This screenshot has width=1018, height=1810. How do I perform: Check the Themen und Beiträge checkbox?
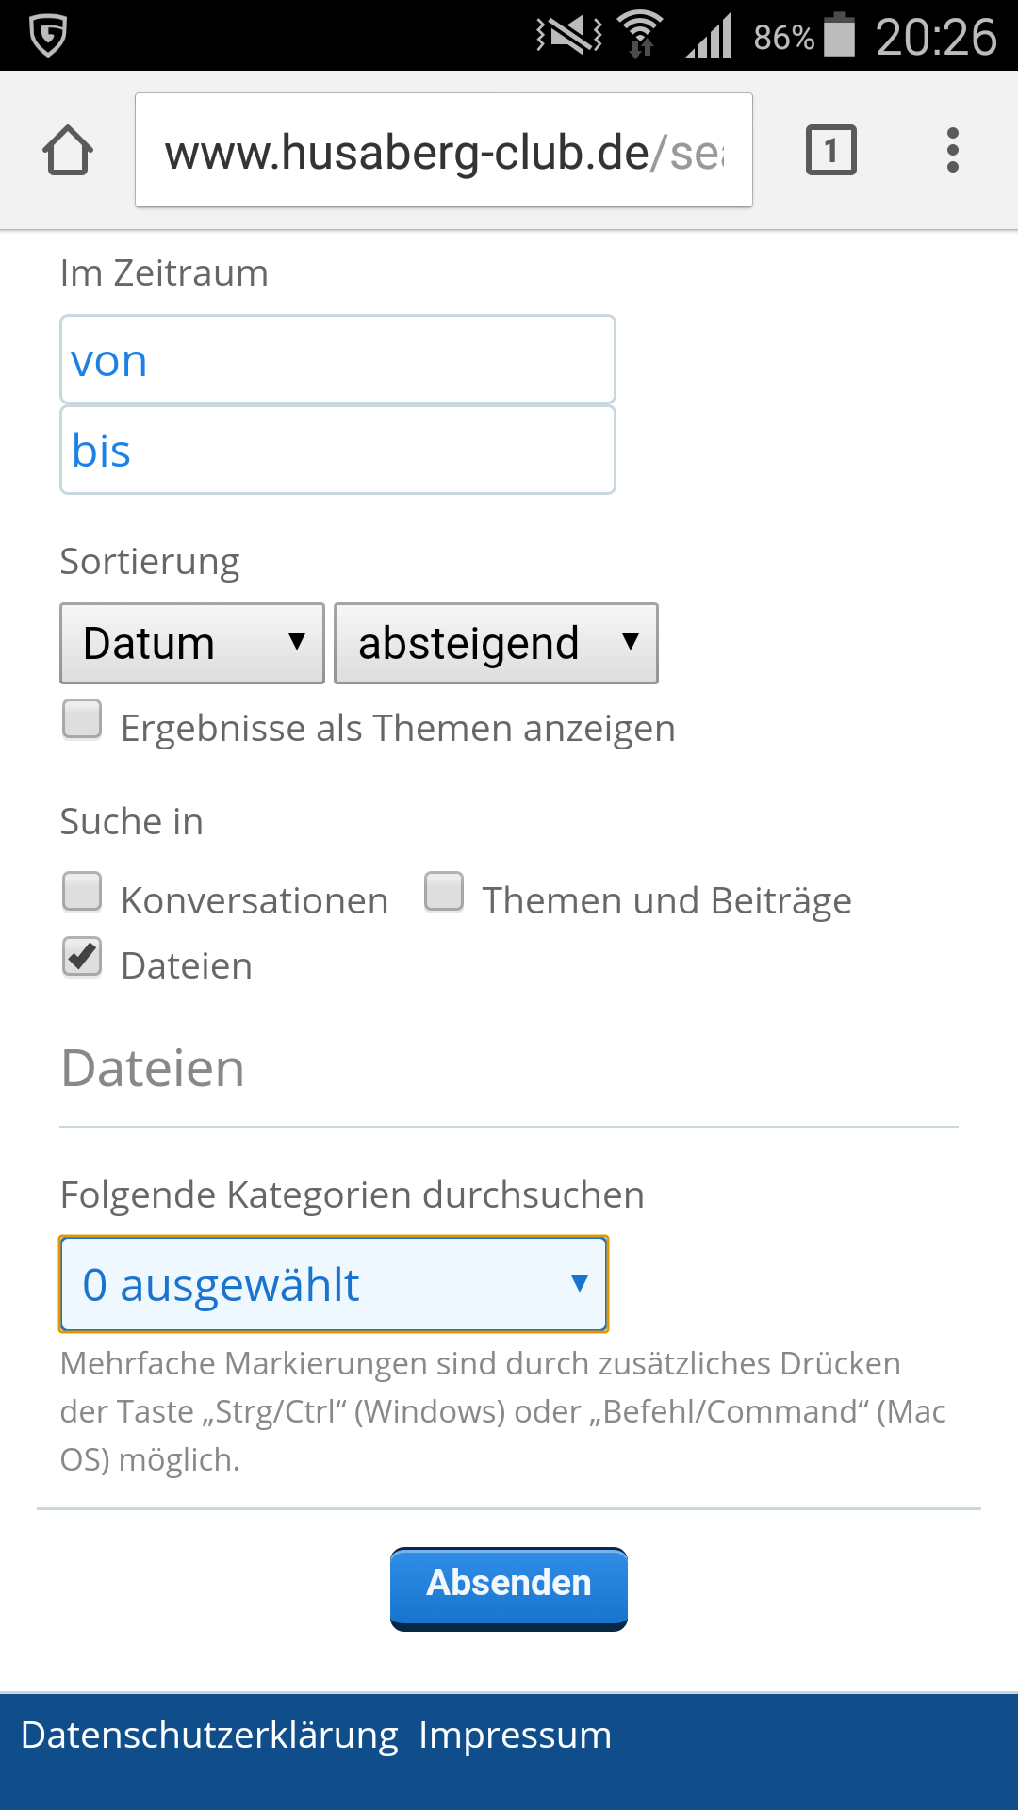point(444,892)
